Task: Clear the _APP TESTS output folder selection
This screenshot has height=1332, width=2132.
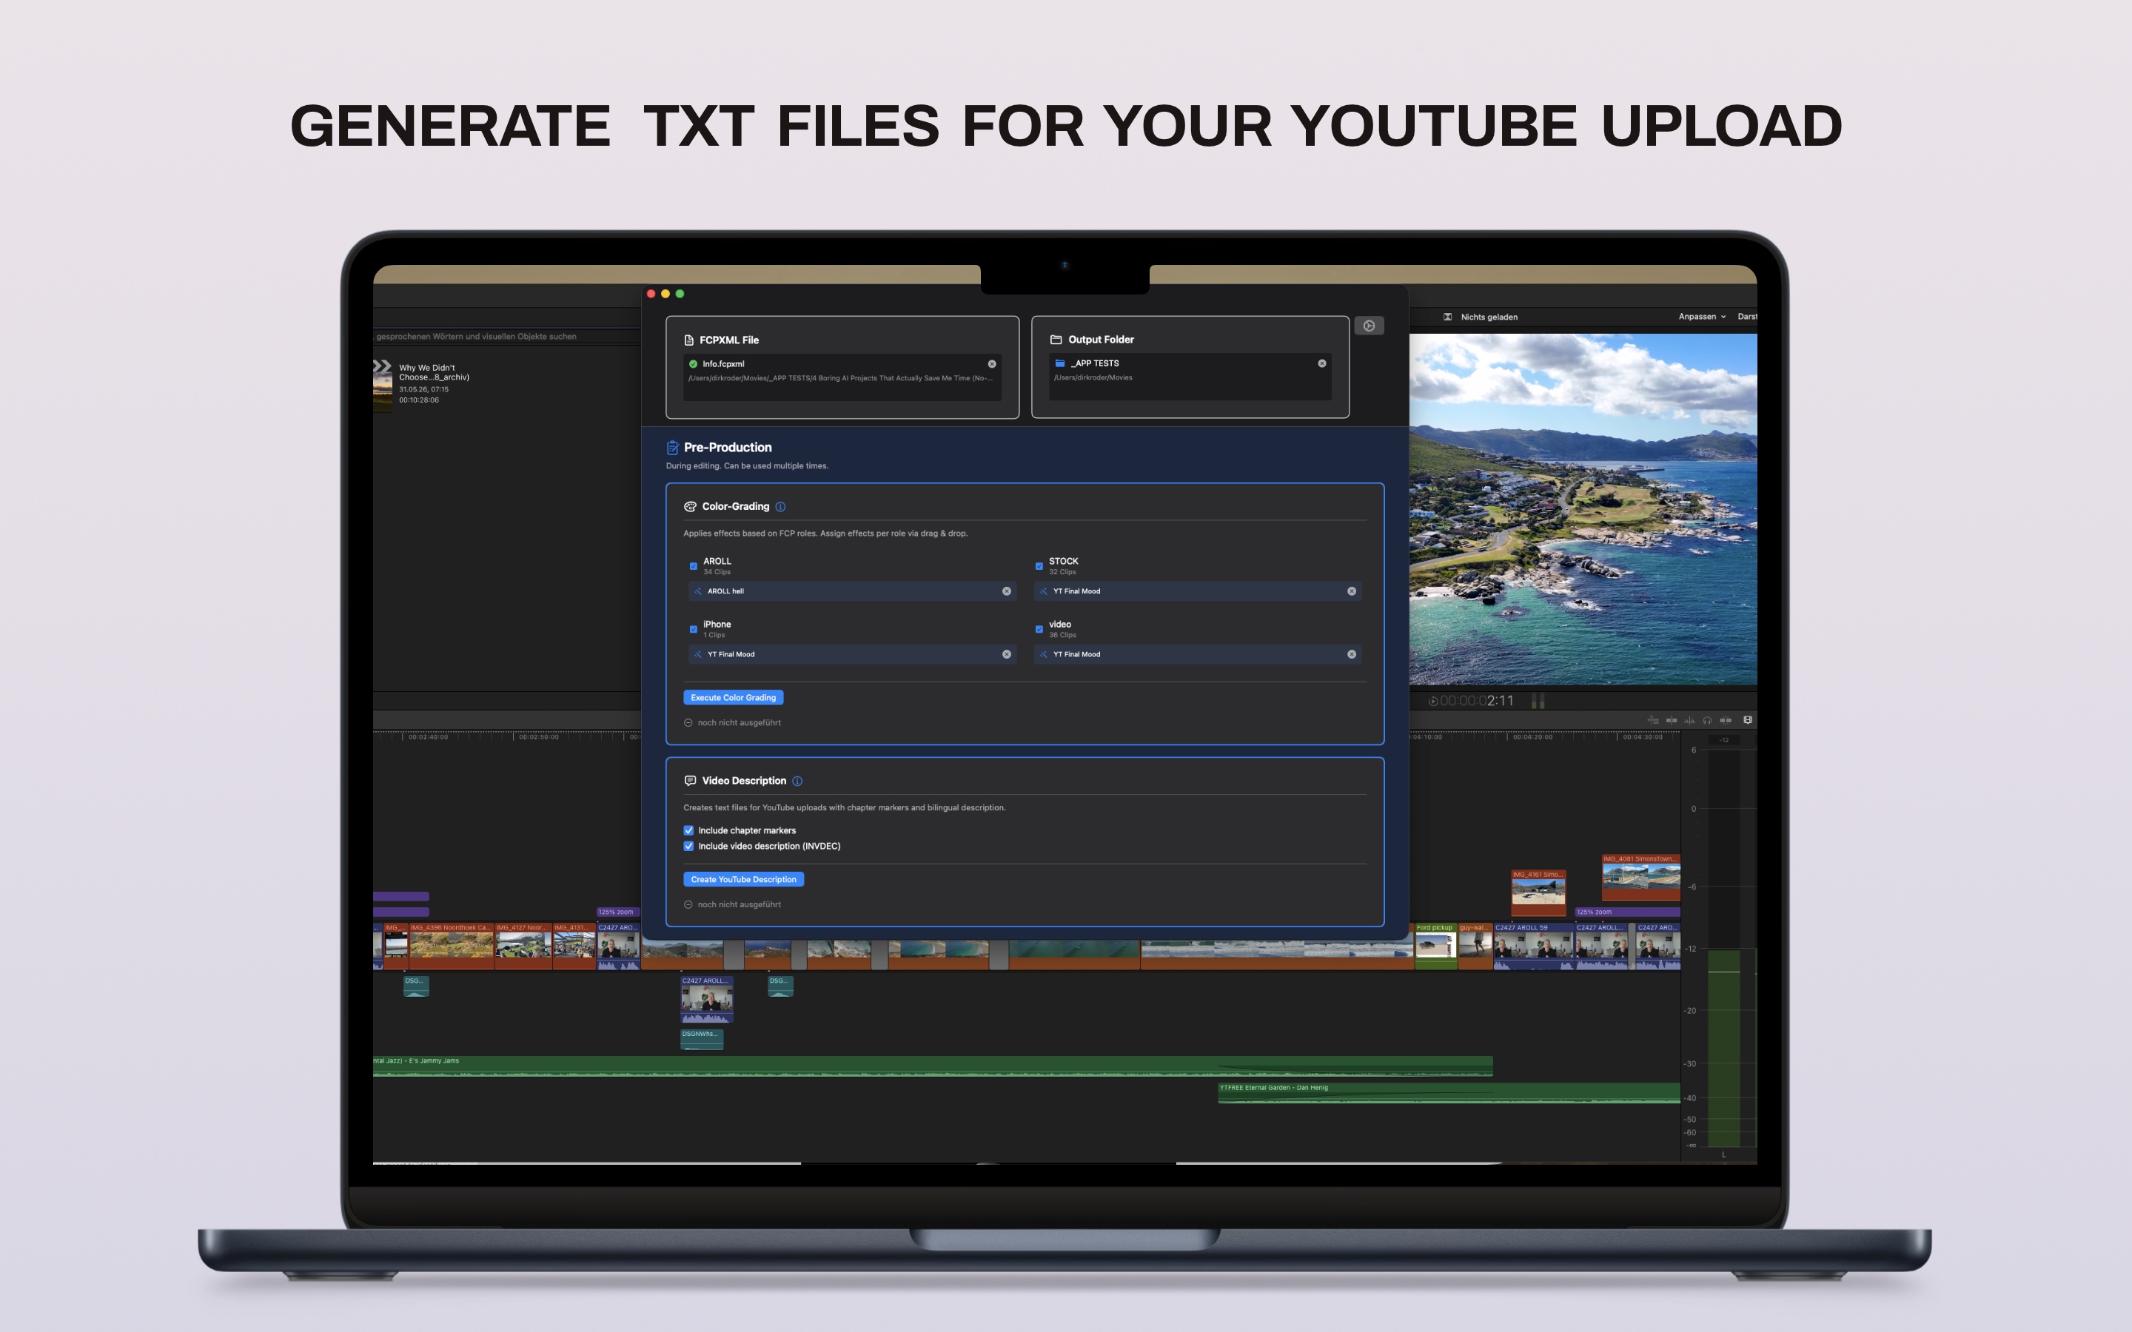Action: point(1321,363)
